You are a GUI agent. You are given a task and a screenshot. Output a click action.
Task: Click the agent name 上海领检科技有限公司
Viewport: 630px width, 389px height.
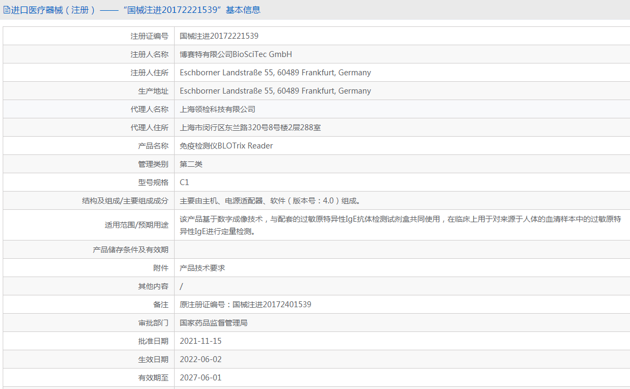(x=217, y=109)
